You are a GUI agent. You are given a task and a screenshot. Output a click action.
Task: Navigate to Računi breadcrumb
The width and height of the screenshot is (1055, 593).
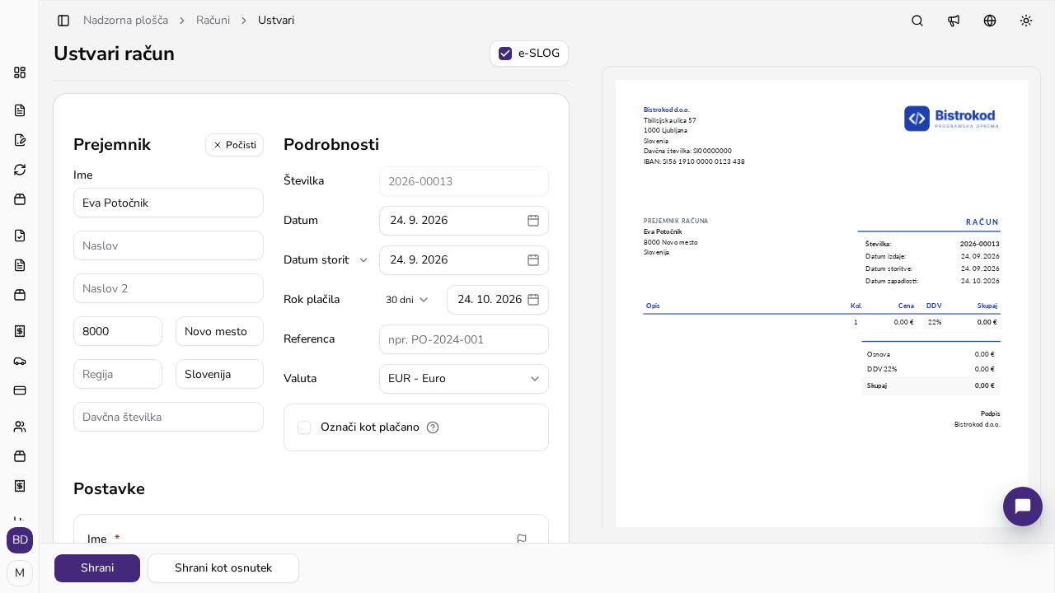pos(213,21)
